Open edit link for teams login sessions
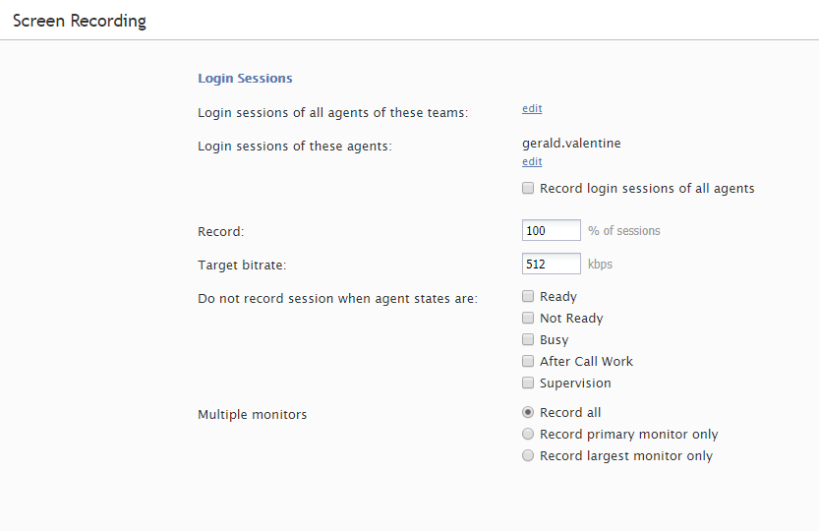The image size is (819, 531). click(x=532, y=108)
